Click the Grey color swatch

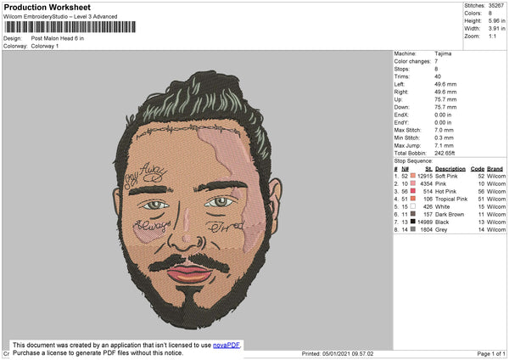click(413, 229)
